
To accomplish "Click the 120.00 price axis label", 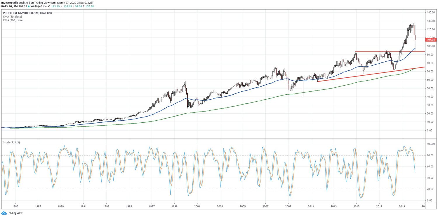I will [x=431, y=29].
